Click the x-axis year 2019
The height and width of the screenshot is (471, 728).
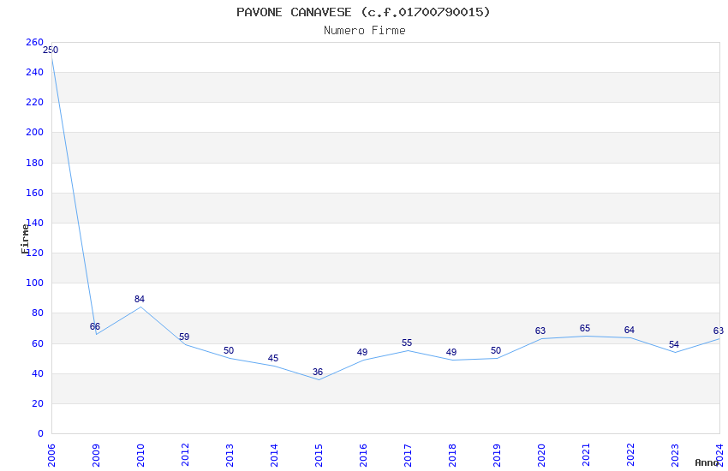(x=497, y=456)
